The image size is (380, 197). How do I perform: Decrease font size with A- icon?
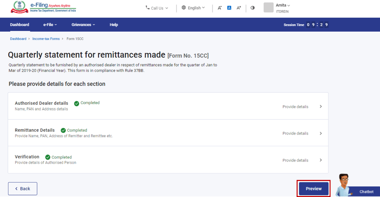(x=219, y=8)
